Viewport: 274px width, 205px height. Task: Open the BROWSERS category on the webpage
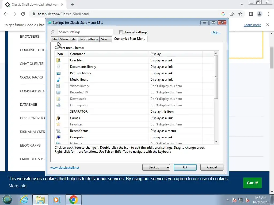(x=29, y=36)
